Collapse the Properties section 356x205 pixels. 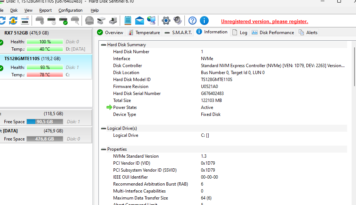(103, 150)
